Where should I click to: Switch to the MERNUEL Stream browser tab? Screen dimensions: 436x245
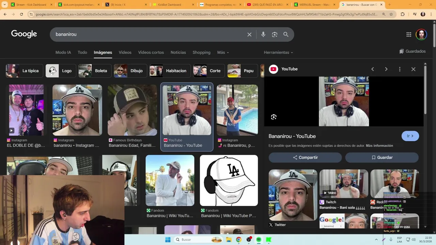click(314, 5)
